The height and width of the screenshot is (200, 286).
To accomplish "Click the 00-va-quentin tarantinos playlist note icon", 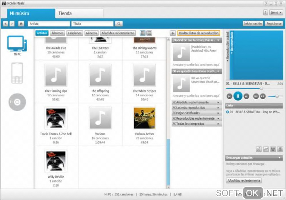I will [x=181, y=83].
